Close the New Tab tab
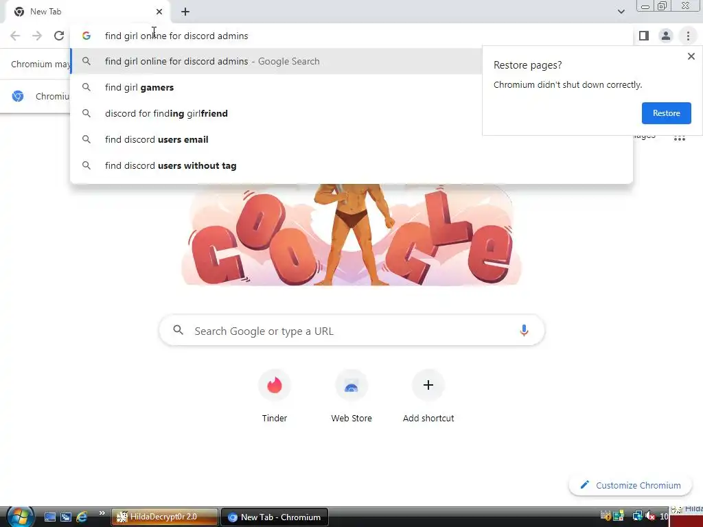The image size is (703, 527). [x=159, y=12]
